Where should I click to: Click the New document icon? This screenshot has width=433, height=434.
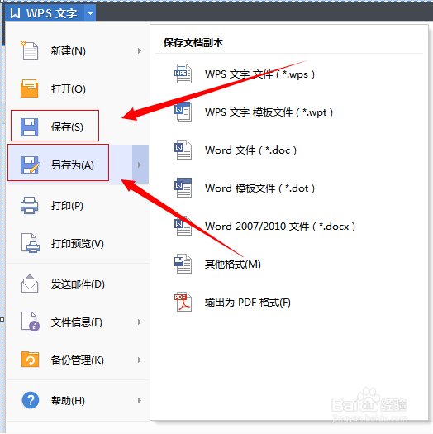[x=29, y=50]
